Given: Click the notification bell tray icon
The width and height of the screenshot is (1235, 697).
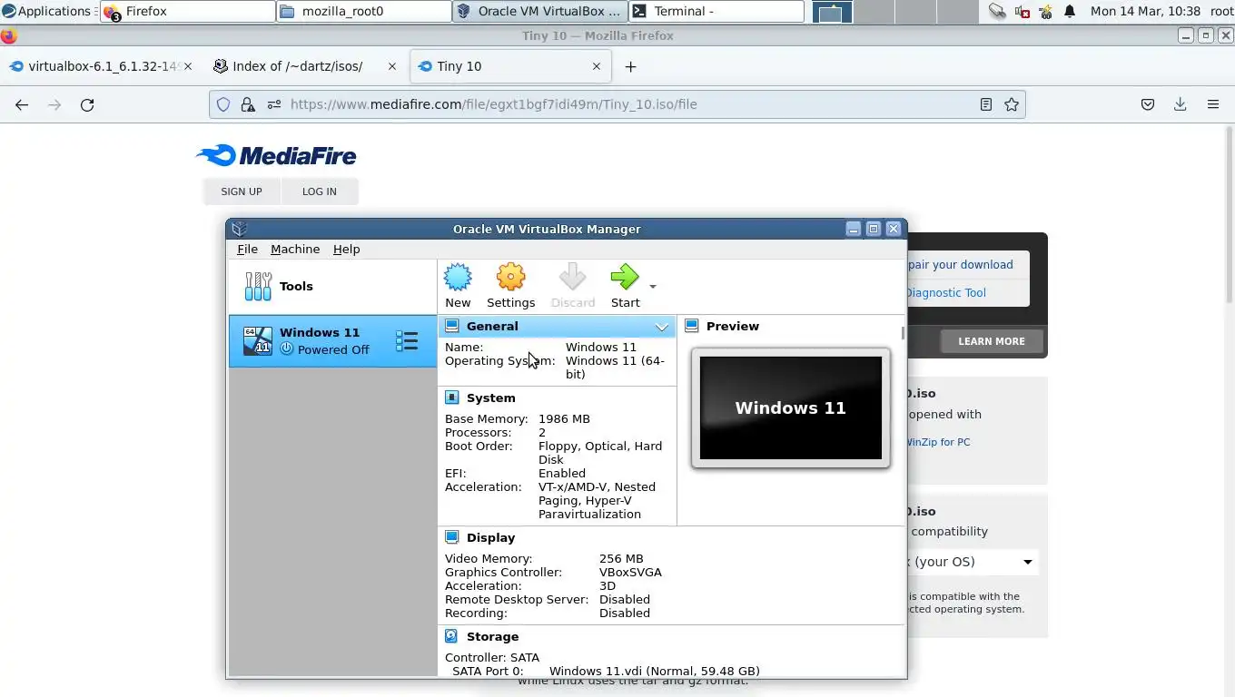Looking at the screenshot, I should 1070,12.
